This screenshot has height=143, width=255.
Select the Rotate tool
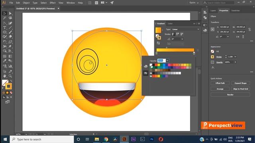[x=5, y=42]
